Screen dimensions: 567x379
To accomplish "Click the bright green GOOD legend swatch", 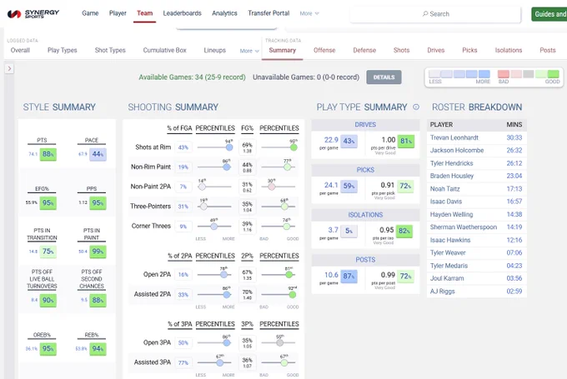I will click(554, 74).
